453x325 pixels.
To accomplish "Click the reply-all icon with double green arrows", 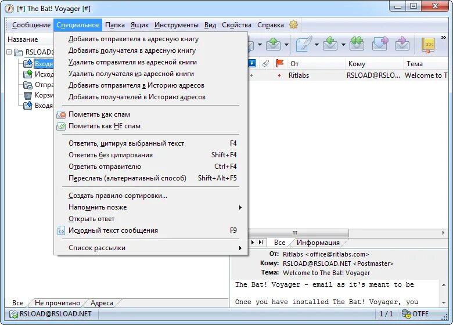I will tap(357, 44).
